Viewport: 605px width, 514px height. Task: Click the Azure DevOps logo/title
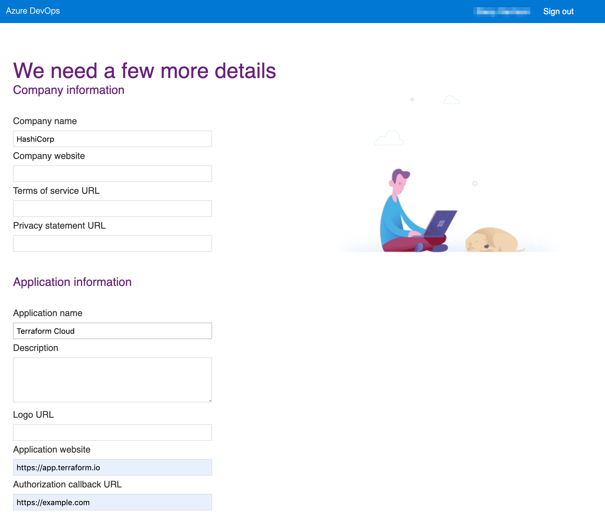coord(33,10)
